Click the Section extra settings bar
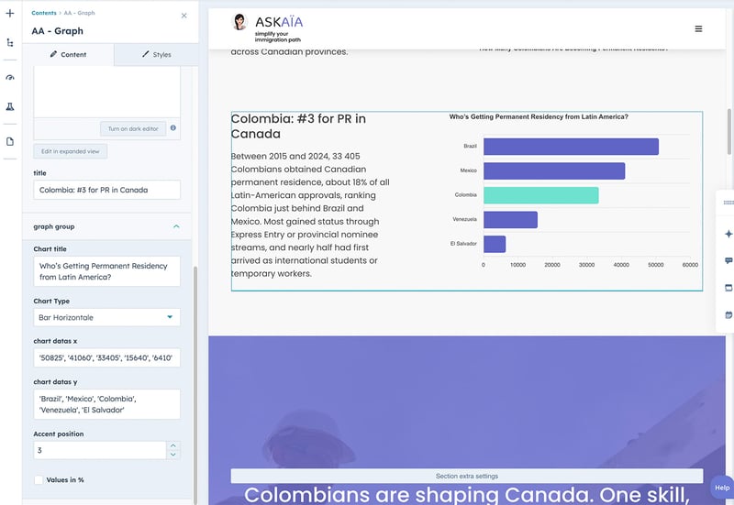This screenshot has width=734, height=505. coord(467,476)
